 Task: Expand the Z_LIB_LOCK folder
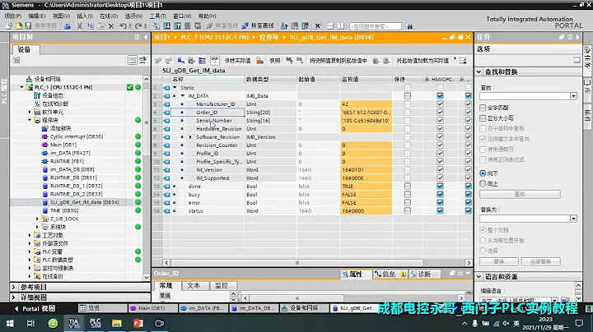coord(37,219)
